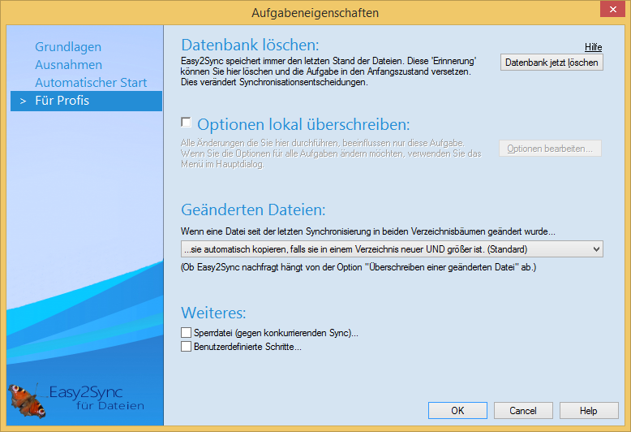Click the 'Optionen bearbeiten...' button
Screen dimensions: 631x432
point(550,149)
